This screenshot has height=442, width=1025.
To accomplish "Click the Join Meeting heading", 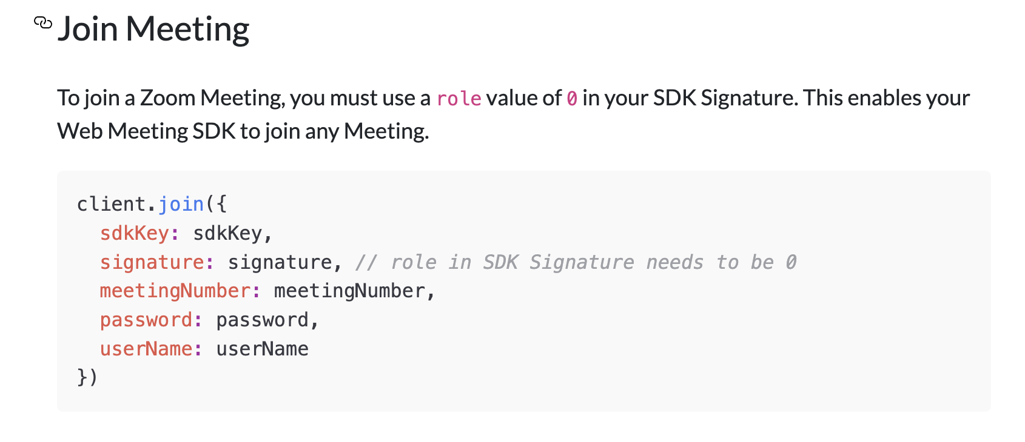I will pos(153,29).
